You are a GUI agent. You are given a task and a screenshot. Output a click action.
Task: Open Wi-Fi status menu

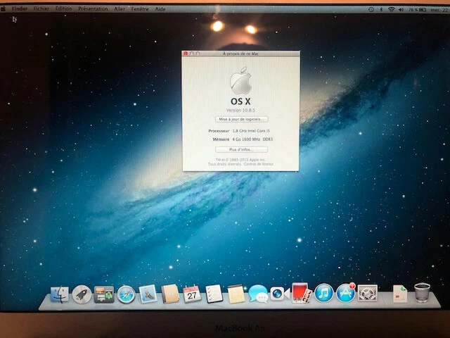pos(391,9)
